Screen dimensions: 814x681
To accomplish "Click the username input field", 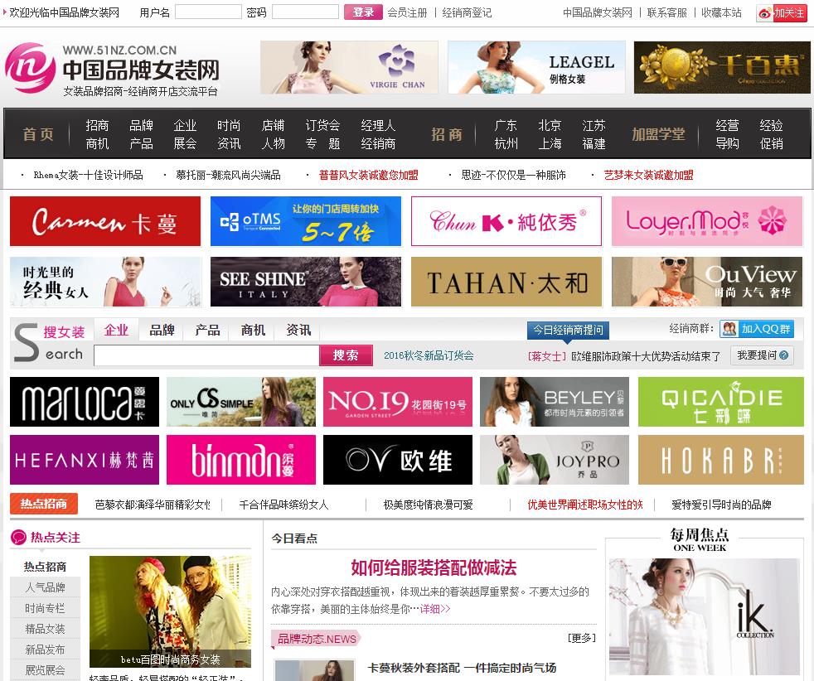I will pyautogui.click(x=208, y=12).
